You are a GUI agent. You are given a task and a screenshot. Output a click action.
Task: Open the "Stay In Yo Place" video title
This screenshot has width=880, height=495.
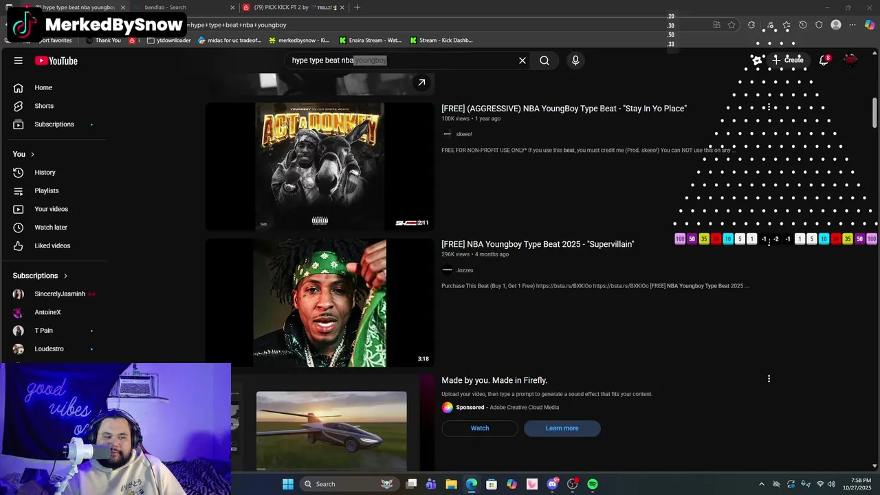564,109
